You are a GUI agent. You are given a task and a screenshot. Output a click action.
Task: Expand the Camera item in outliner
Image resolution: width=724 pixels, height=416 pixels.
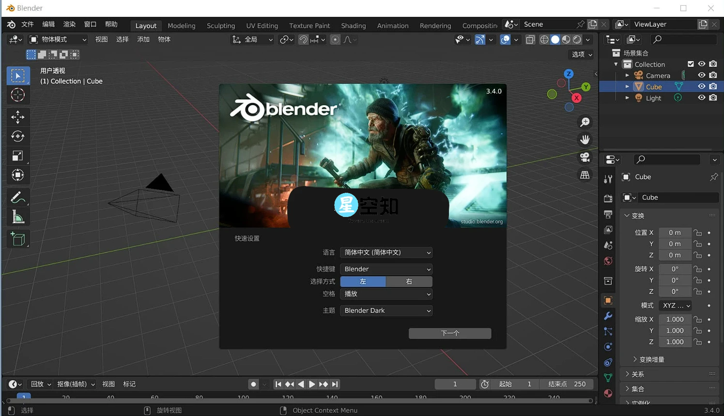(x=627, y=75)
